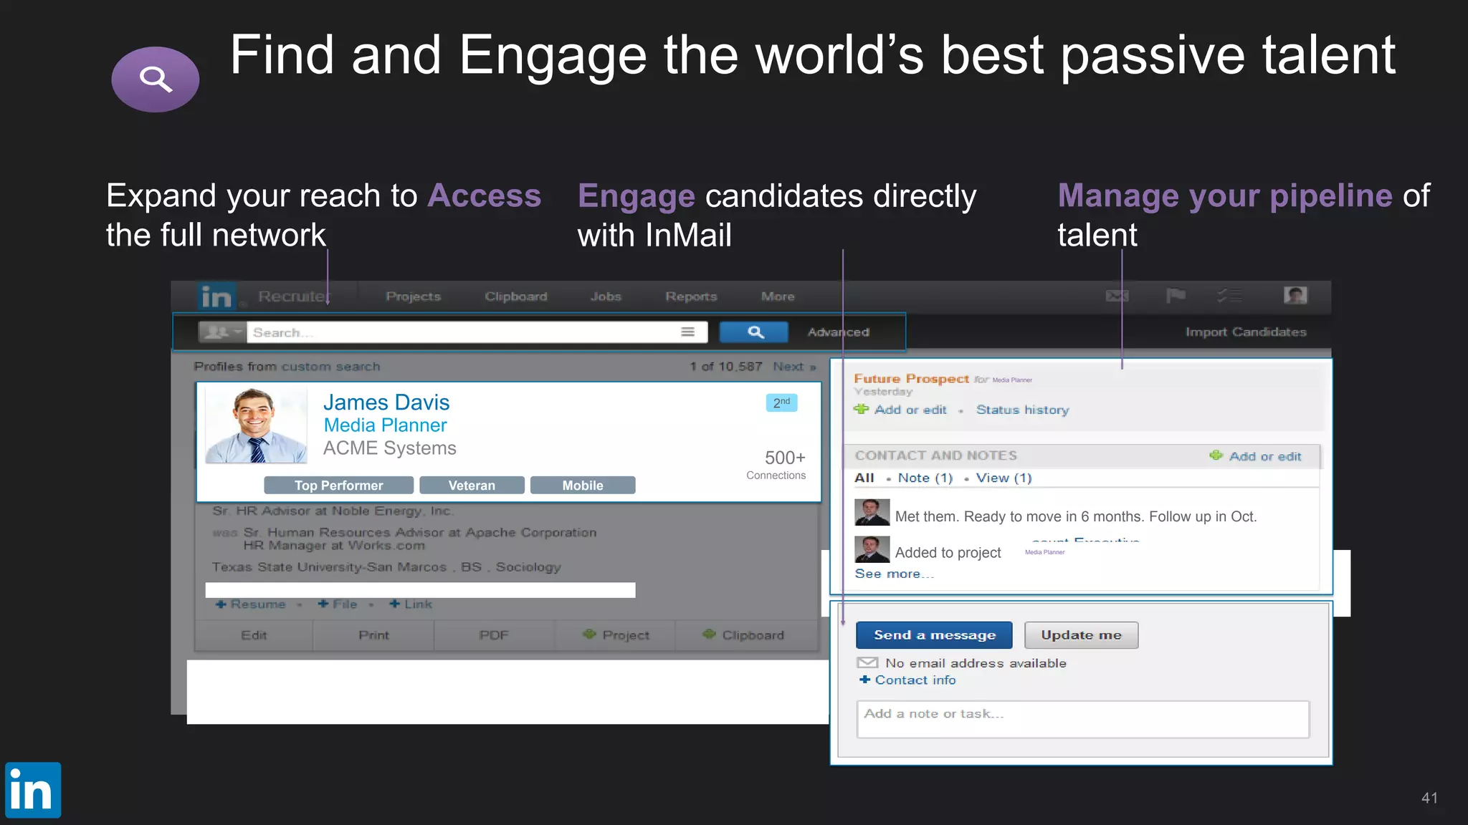Click the Edit button
Viewport: 1468px width, 825px height.
[254, 635]
